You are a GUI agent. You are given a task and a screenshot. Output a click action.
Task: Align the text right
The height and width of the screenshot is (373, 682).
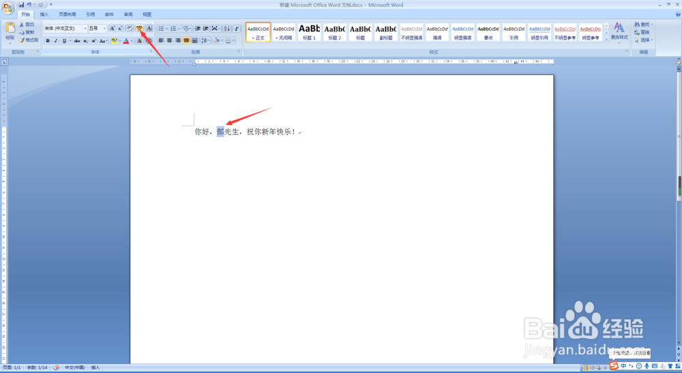[178, 40]
